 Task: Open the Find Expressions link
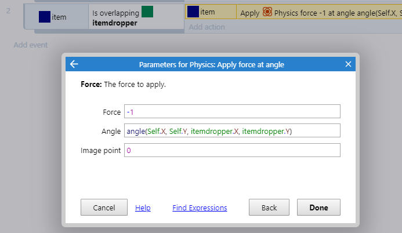[x=200, y=207]
